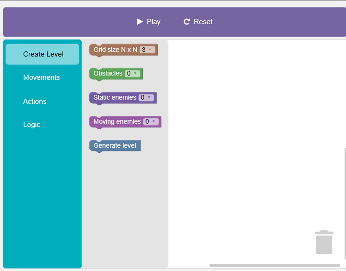
Task: Click the Play label text
Action: tap(154, 22)
